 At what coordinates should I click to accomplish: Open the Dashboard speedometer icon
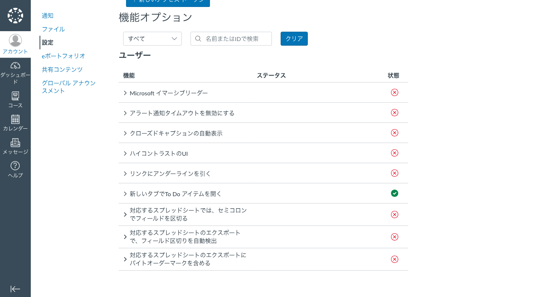(x=15, y=66)
